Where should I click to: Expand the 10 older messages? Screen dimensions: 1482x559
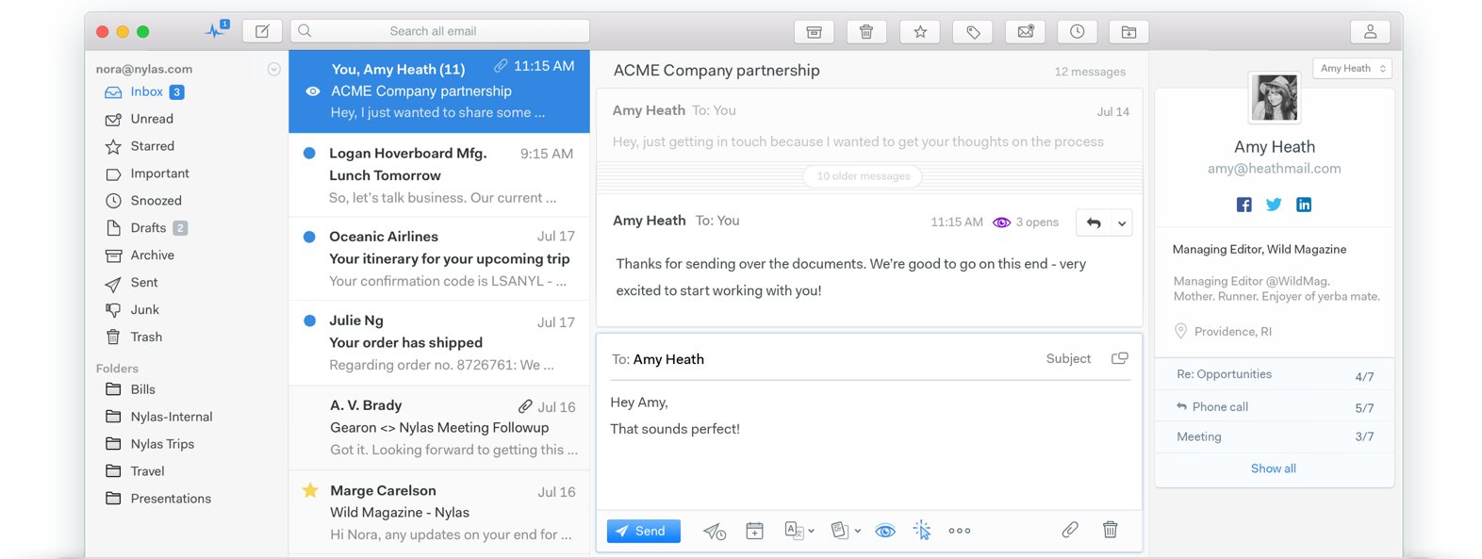(x=863, y=176)
